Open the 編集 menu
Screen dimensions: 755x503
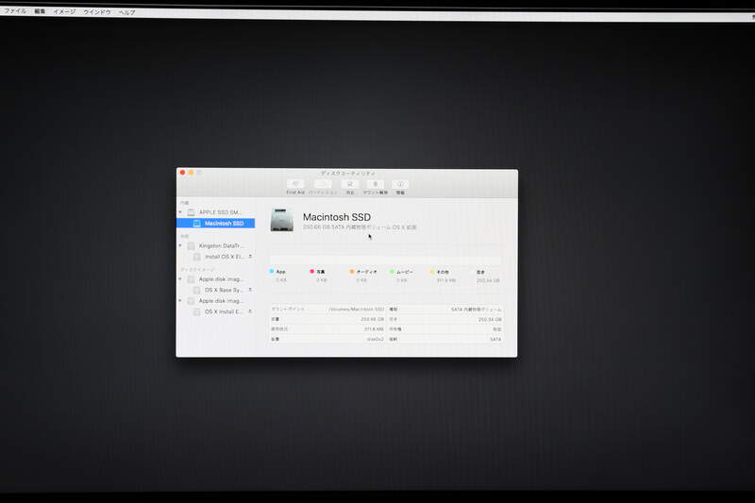tap(40, 11)
